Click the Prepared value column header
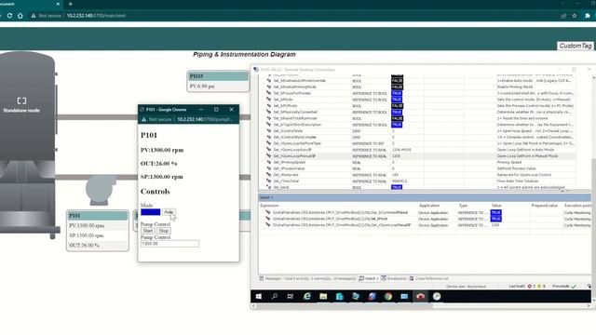Image resolution: width=596 pixels, height=335 pixels. [544, 206]
